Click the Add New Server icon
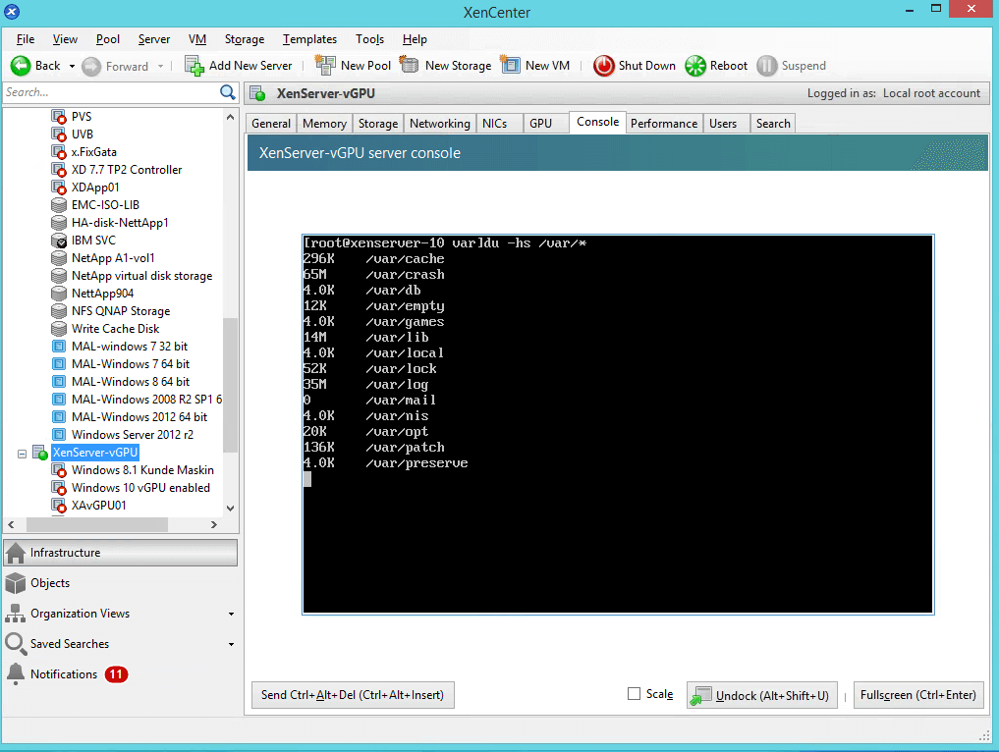The width and height of the screenshot is (999, 752). point(194,66)
